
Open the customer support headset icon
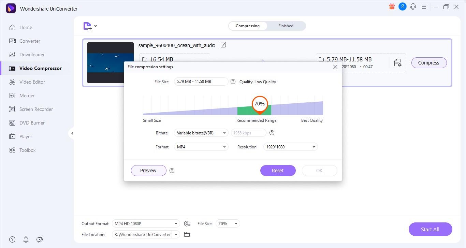[x=413, y=6]
